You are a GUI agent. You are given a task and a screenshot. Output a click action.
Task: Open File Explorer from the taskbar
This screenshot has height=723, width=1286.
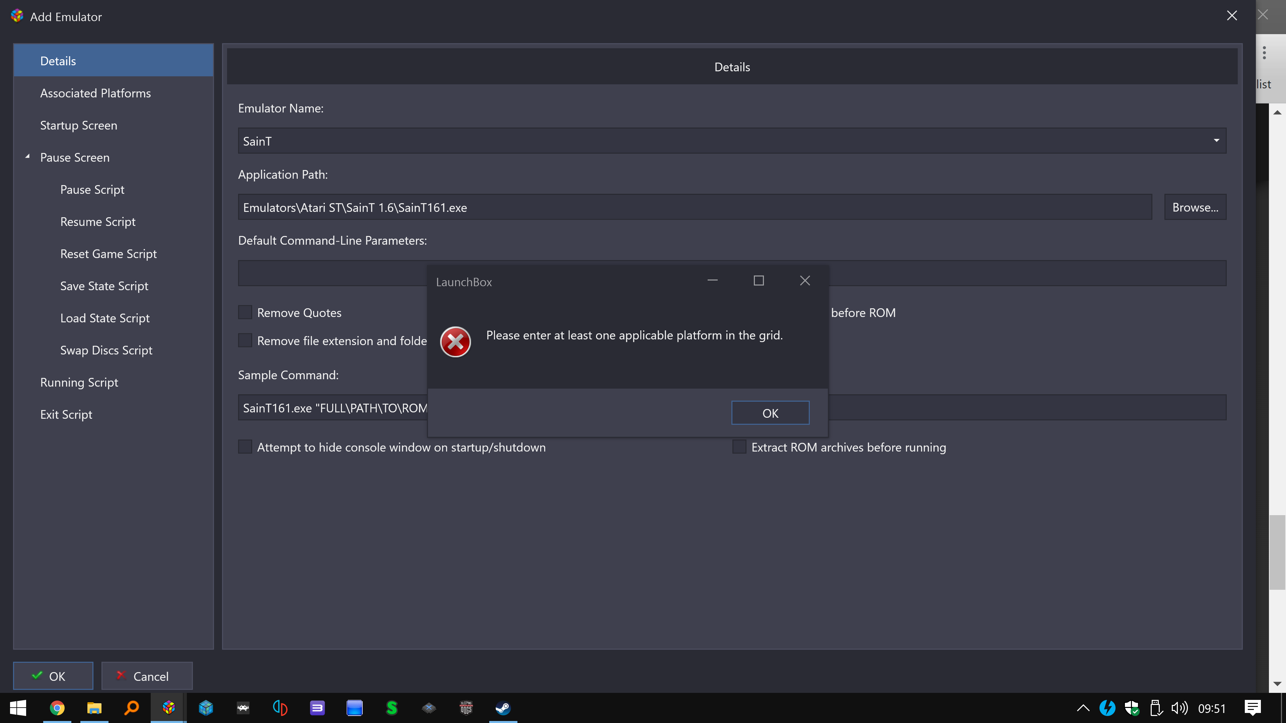(x=94, y=708)
